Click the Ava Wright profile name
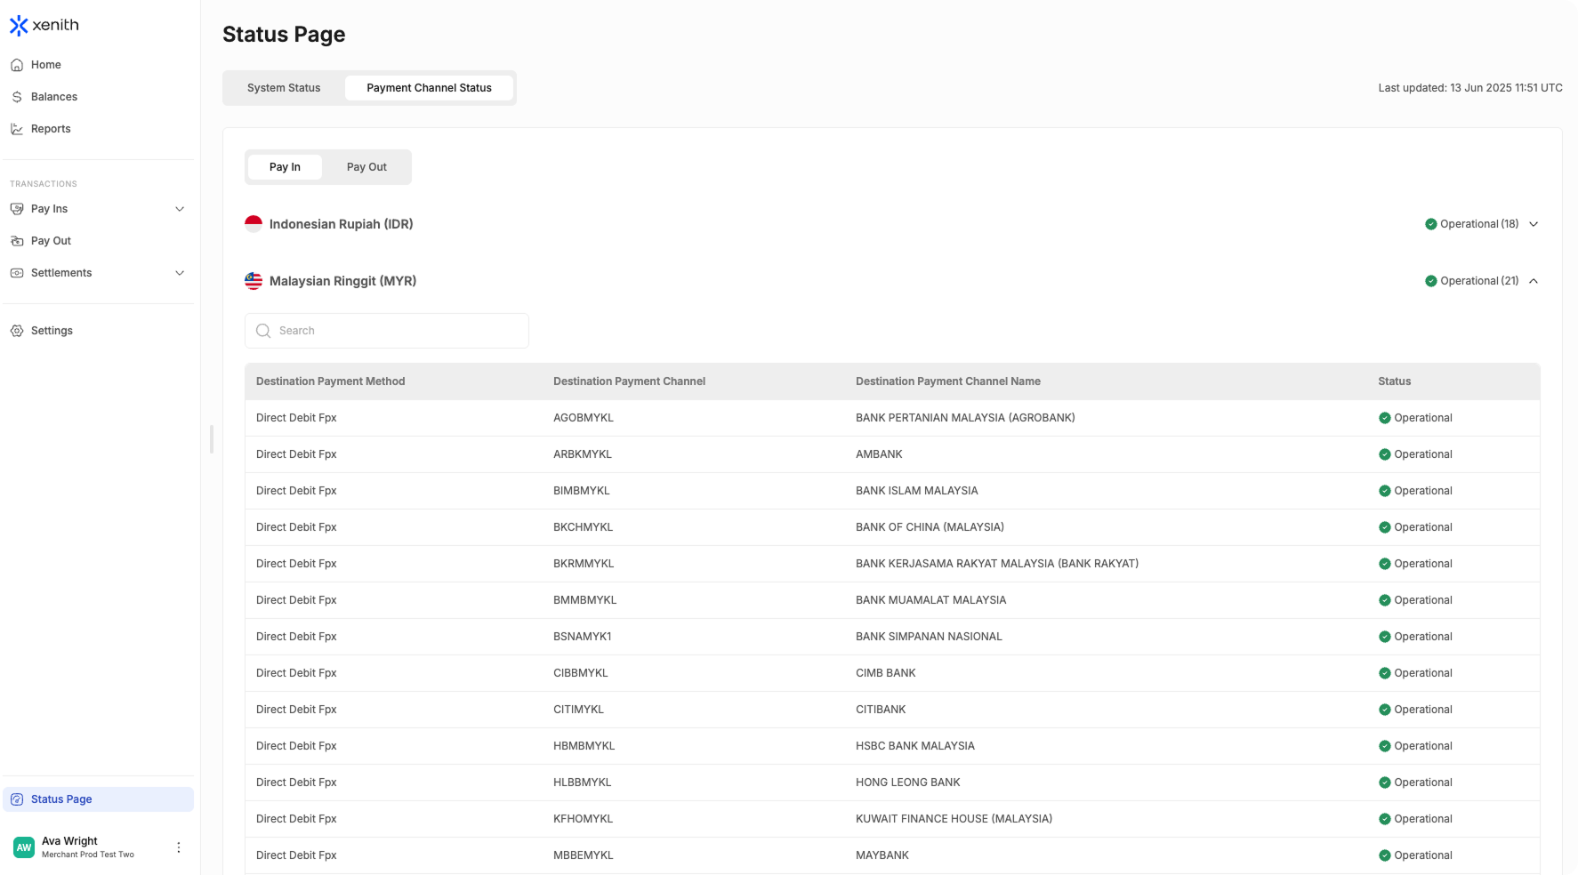 coord(69,841)
